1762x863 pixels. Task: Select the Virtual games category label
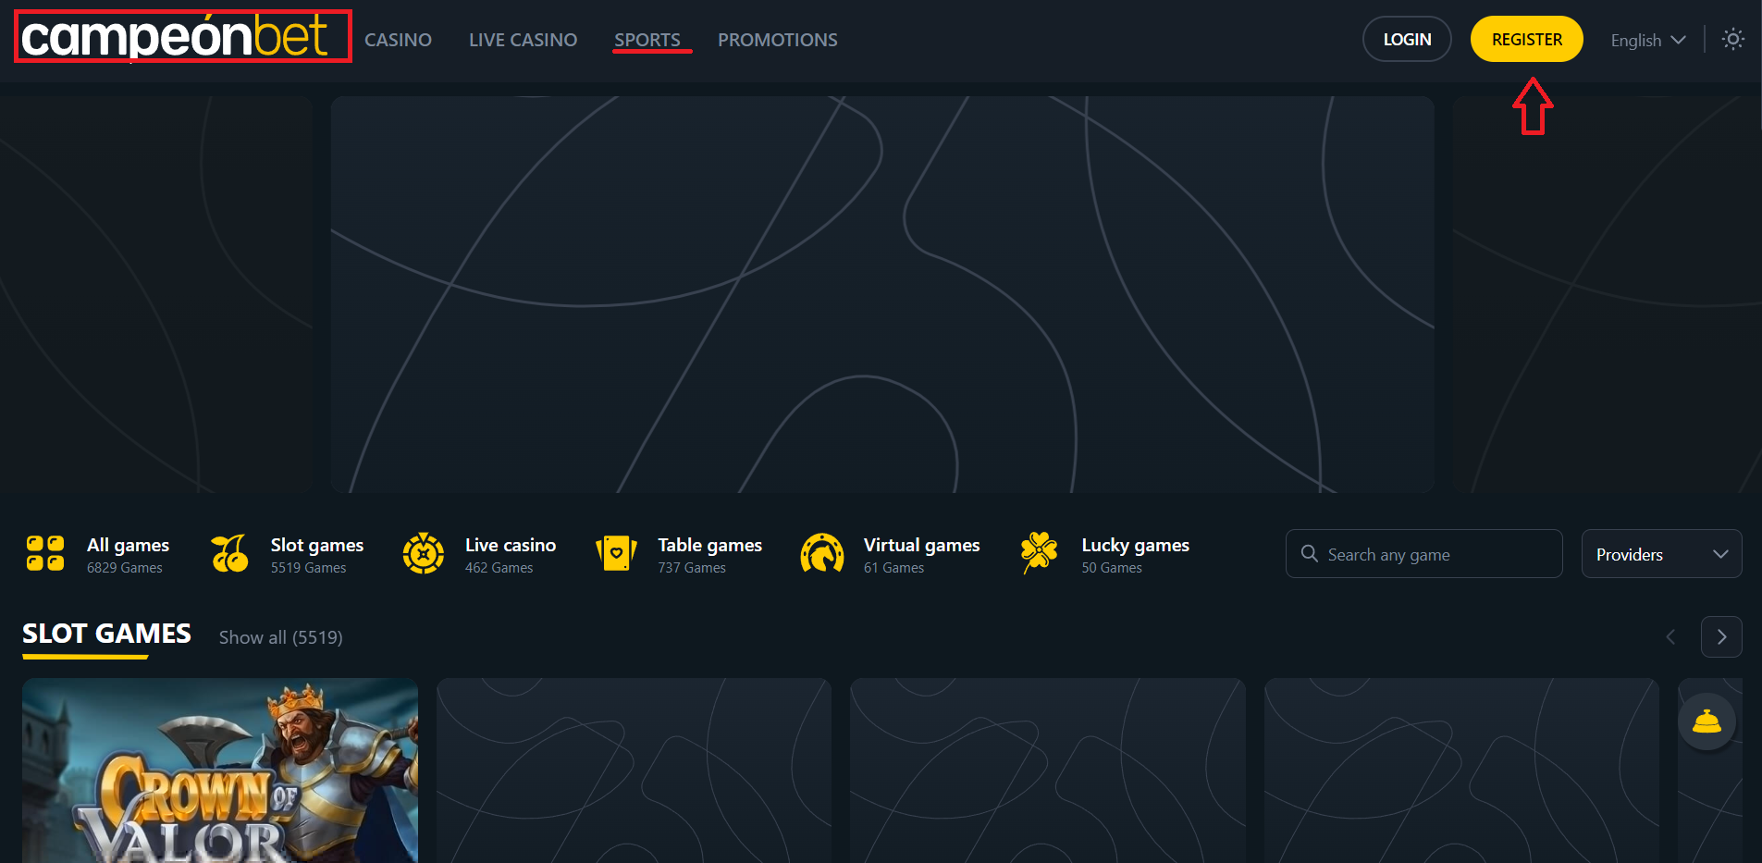tap(922, 545)
